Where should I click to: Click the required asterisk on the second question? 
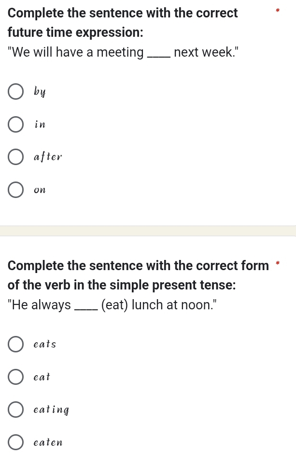click(x=277, y=263)
